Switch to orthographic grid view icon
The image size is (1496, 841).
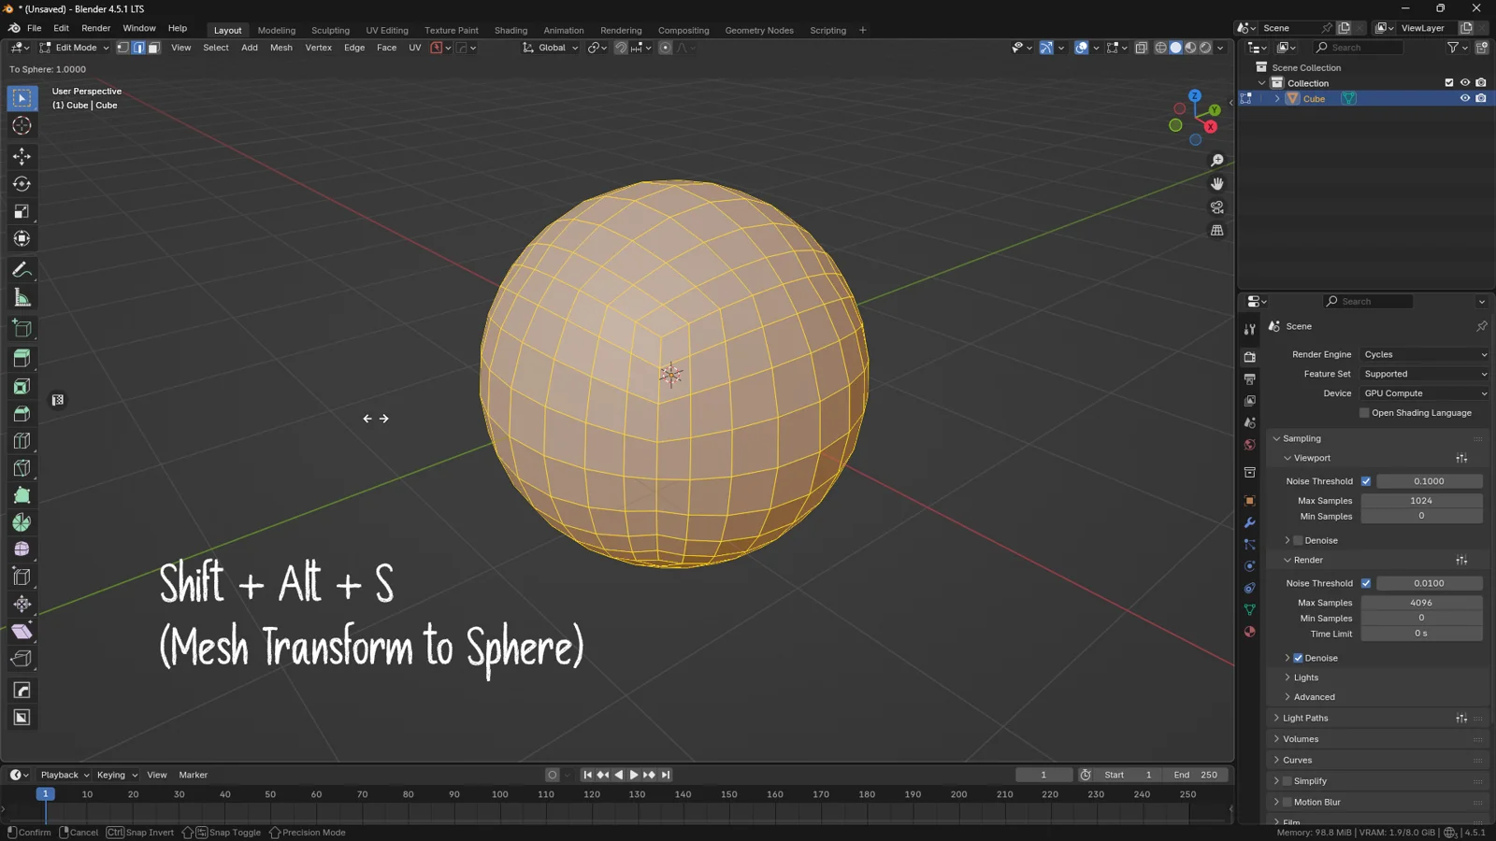(1216, 231)
